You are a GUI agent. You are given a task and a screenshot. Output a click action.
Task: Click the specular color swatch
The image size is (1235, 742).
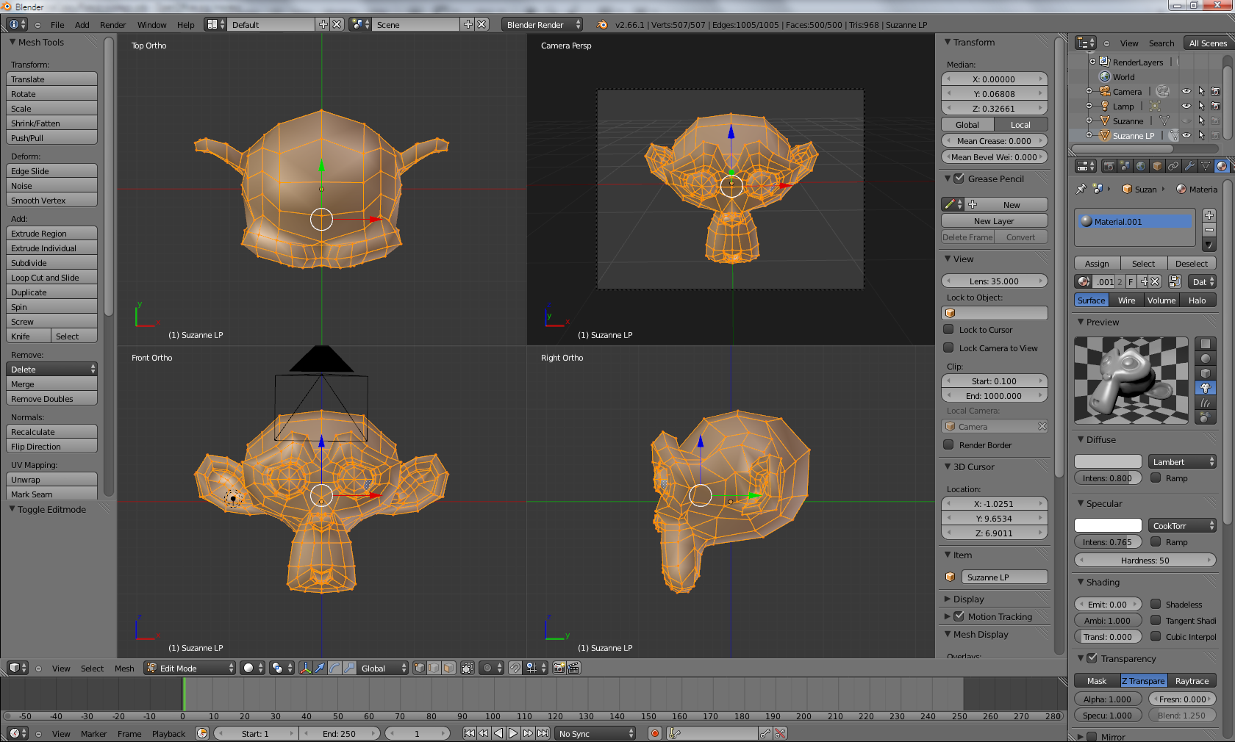pyautogui.click(x=1108, y=525)
